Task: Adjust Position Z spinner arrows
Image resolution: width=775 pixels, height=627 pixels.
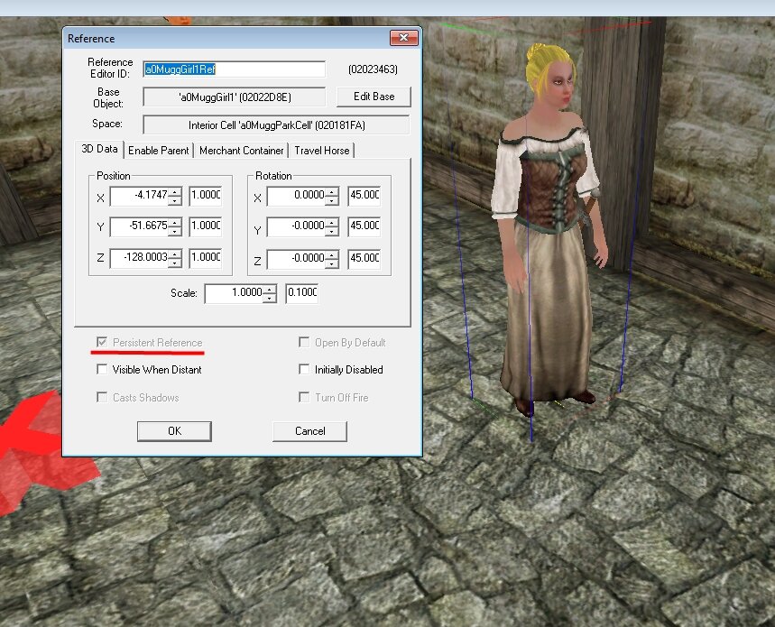Action: coord(175,258)
